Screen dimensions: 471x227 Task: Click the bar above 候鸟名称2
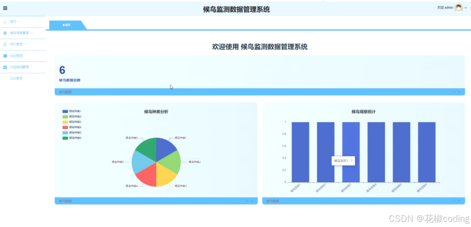pos(326,152)
